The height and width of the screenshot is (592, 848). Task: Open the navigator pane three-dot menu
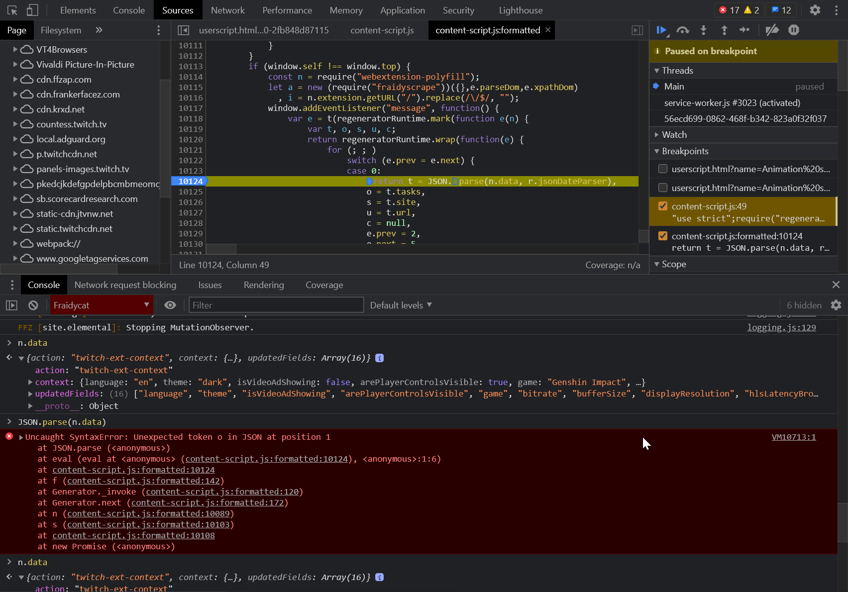(x=158, y=30)
